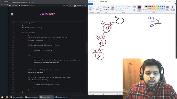Click the reload icon in Chrome
Viewport: 177px width, 99px height.
click(x=16, y=5)
